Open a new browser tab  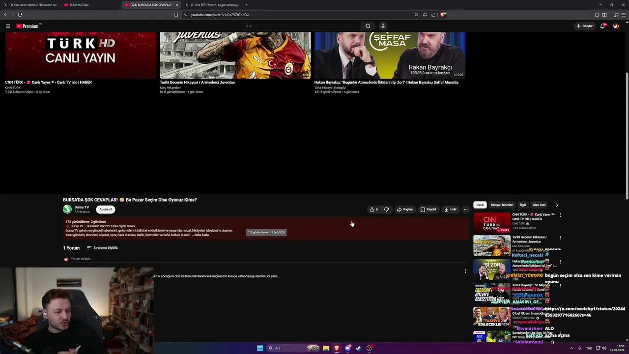247,5
